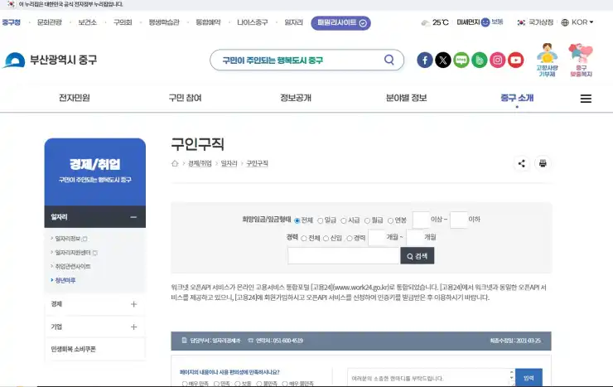Screen dimensions: 613x387
Task: Click the minimum career months input field
Action: 377,237
